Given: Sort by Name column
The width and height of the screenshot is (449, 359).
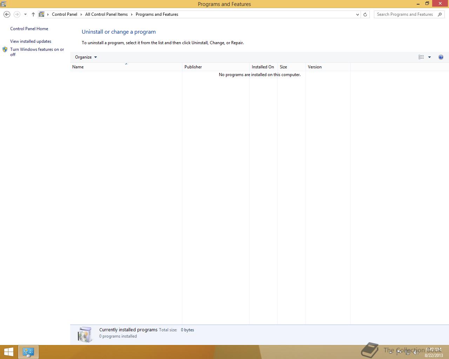Looking at the screenshot, I should (x=126, y=67).
